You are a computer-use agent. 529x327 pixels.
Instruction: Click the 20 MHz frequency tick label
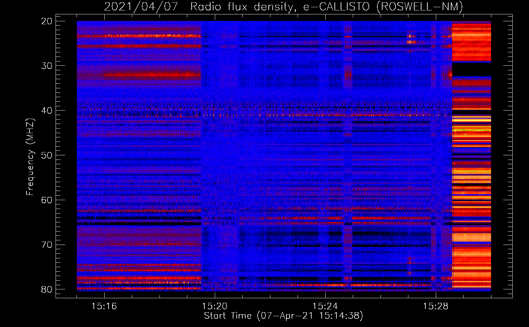(x=47, y=21)
